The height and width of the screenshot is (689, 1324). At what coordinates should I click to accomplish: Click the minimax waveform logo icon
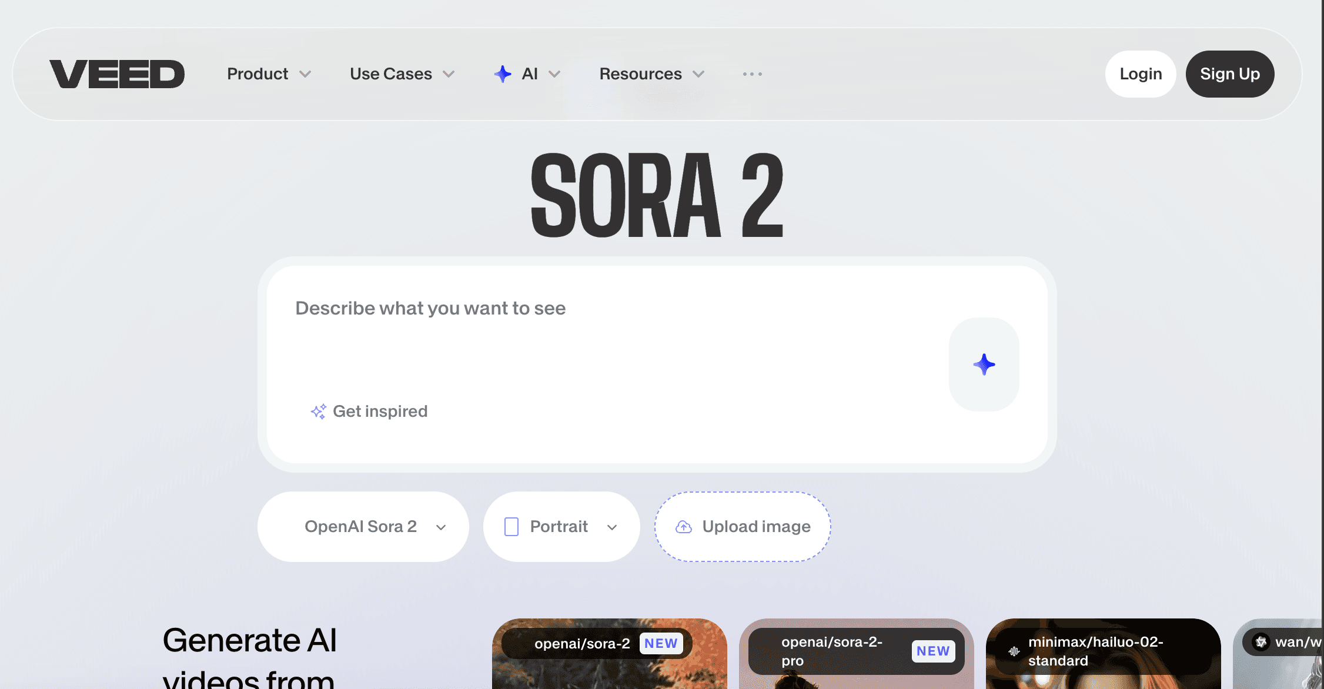tap(1014, 651)
